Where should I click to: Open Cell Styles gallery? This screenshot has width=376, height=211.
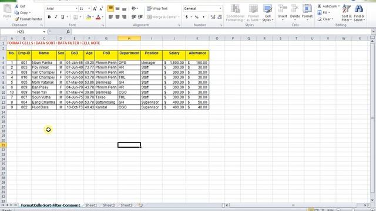(x=268, y=13)
